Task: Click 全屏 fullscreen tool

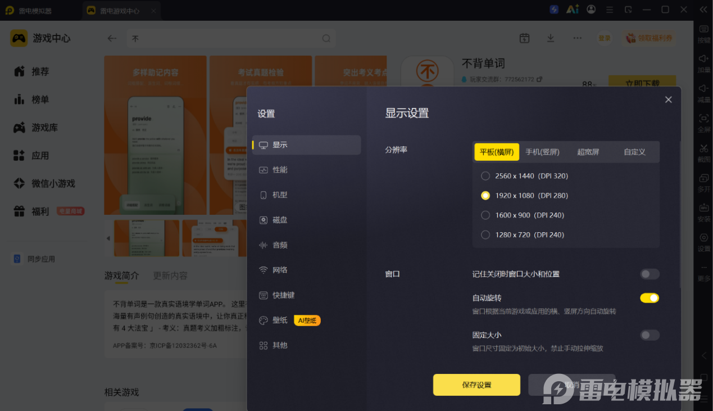Action: tap(703, 123)
